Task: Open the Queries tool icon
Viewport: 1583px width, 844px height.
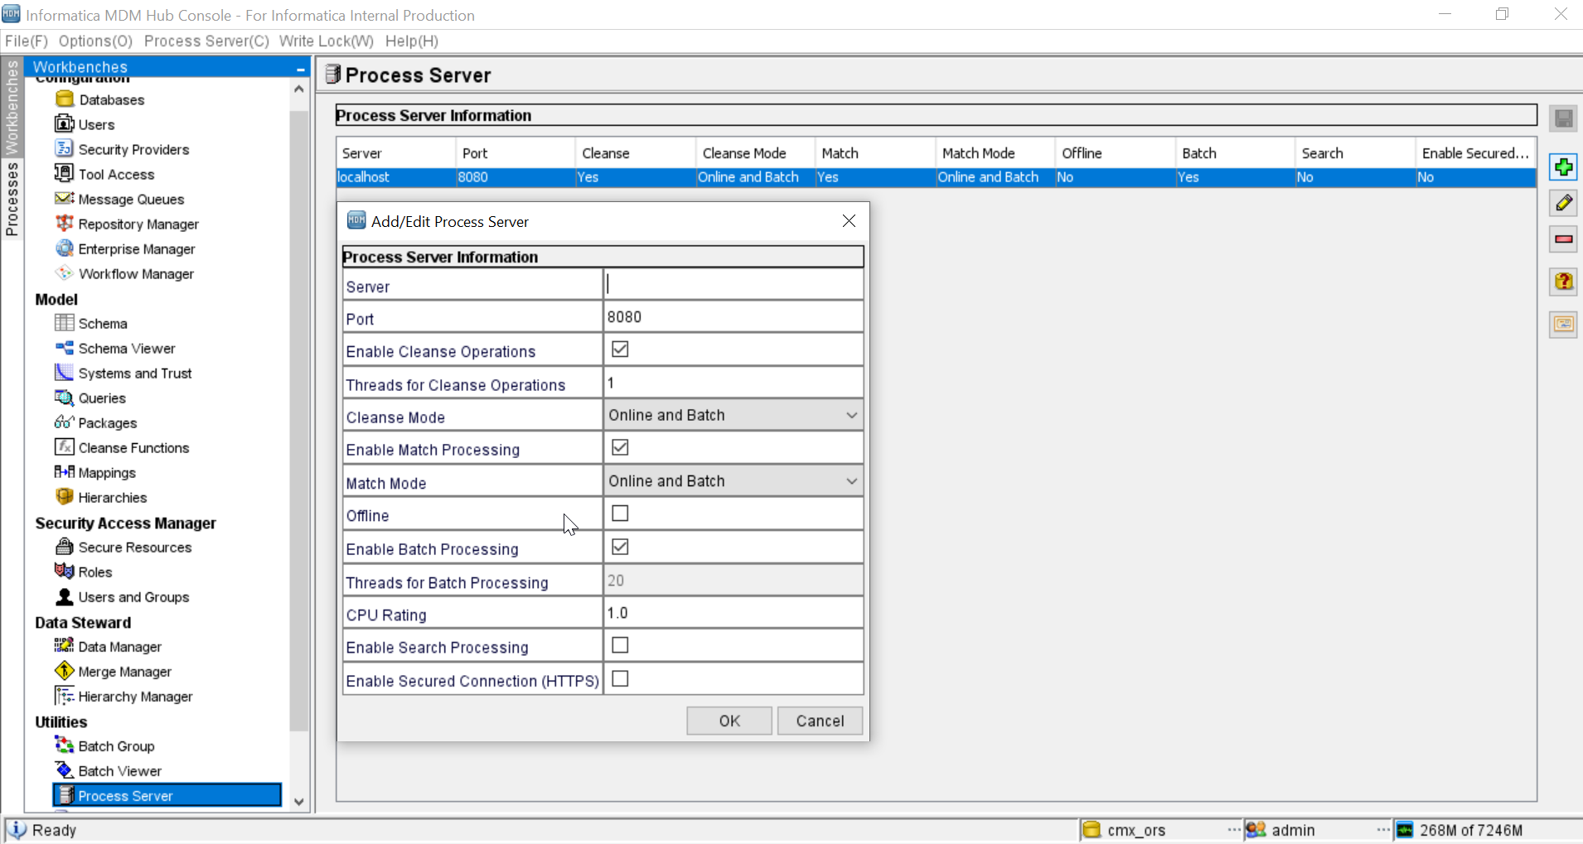Action: [65, 398]
